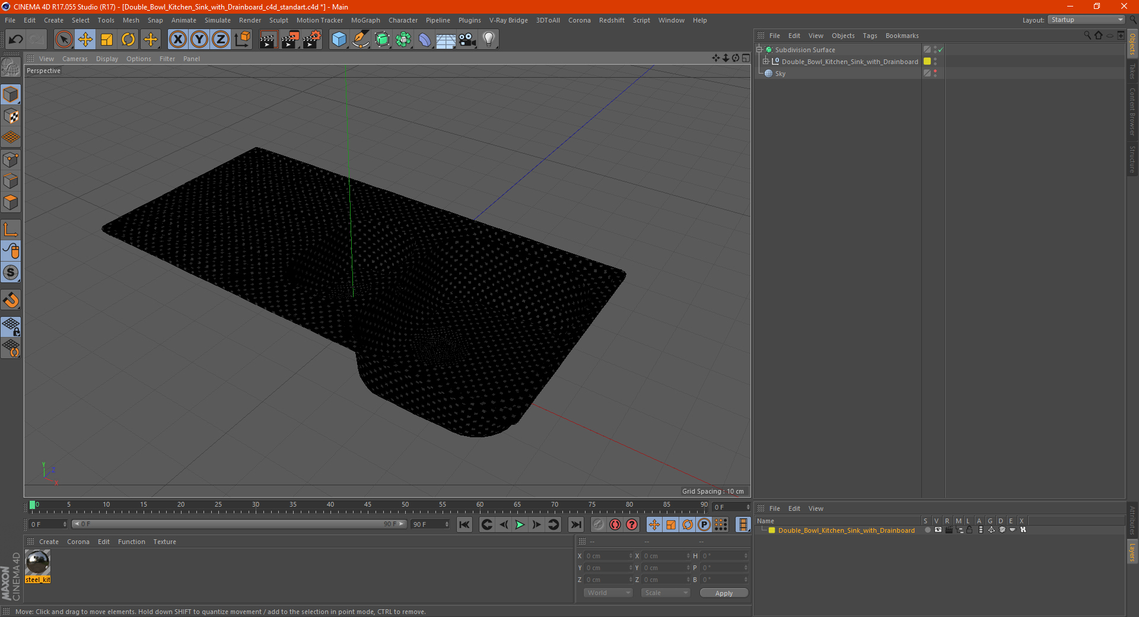Add a Bend deformer icon
Image resolution: width=1139 pixels, height=617 pixels.
click(425, 40)
